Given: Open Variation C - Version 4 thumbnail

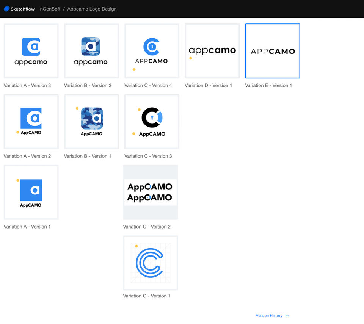Looking at the screenshot, I should coord(152,51).
